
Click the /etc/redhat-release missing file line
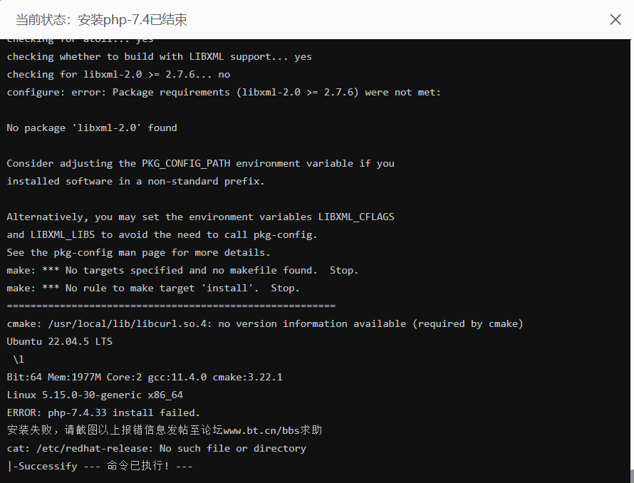[x=156, y=448]
